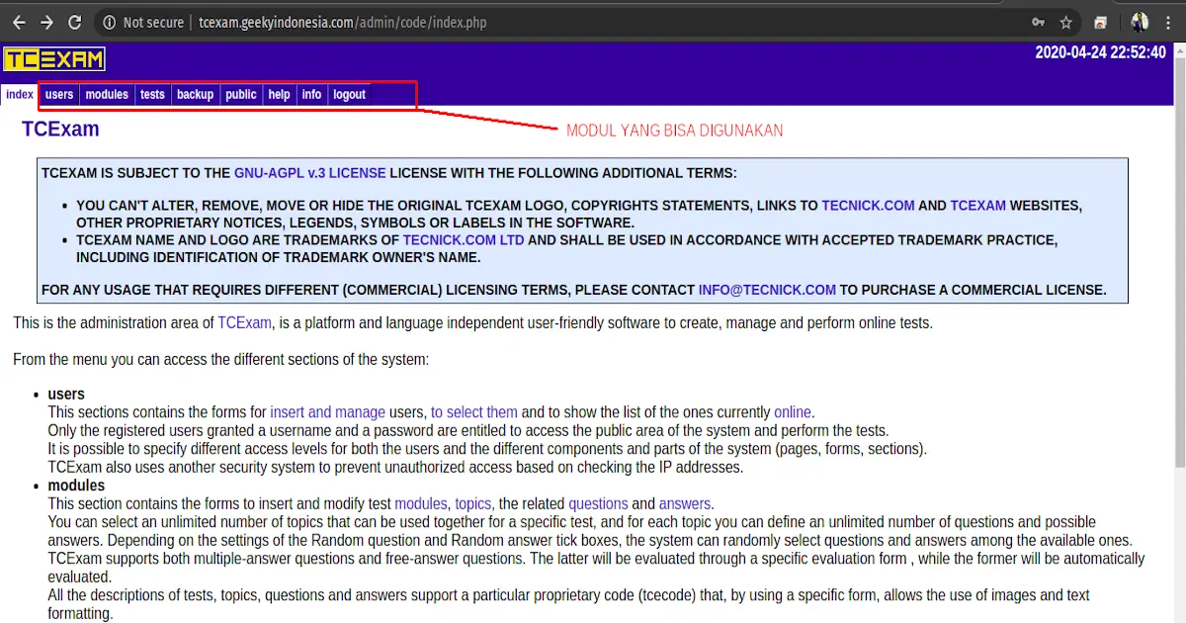
Task: Open the questions link
Action: point(598,503)
